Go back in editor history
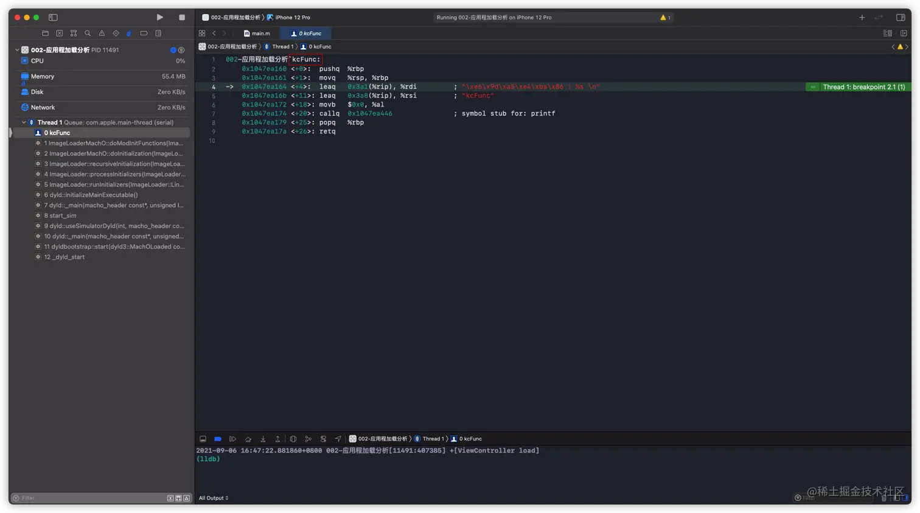Viewport: 920px width, 513px height. (214, 33)
